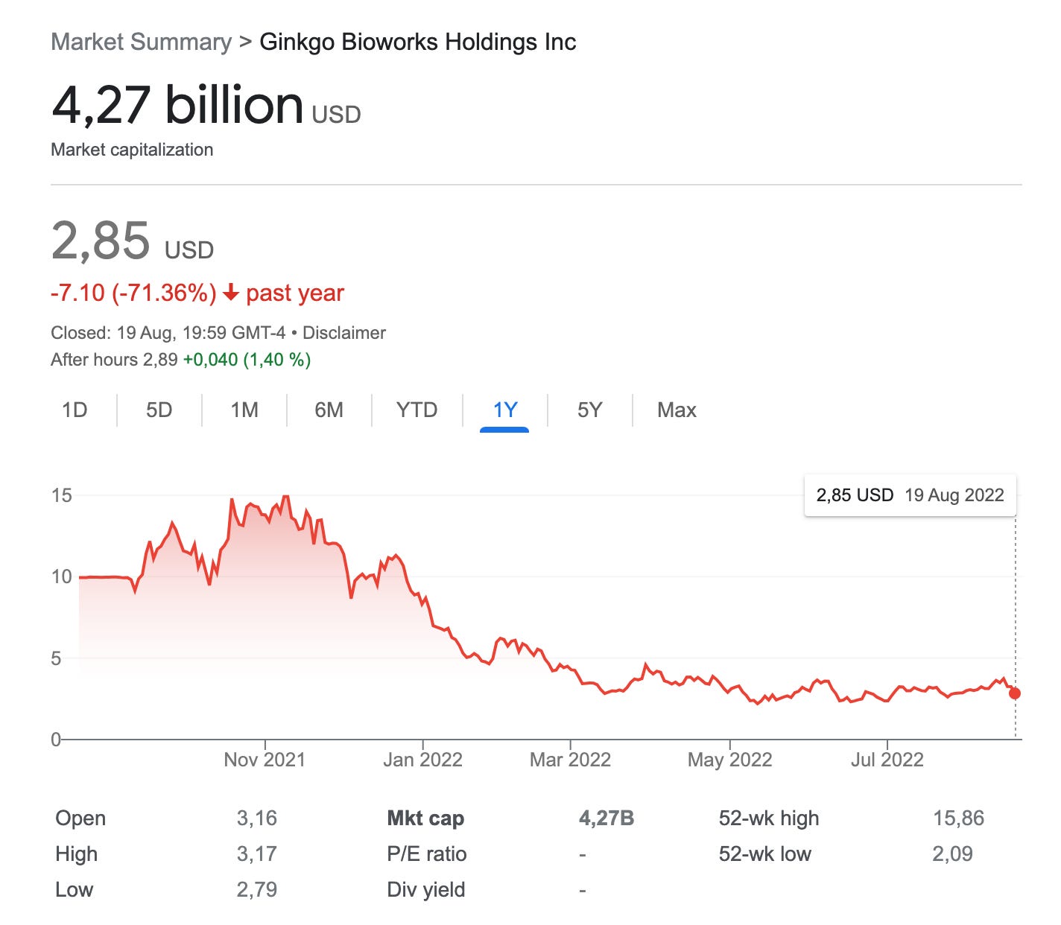Click the Mkt cap label
The width and height of the screenshot is (1061, 925).
tap(425, 818)
